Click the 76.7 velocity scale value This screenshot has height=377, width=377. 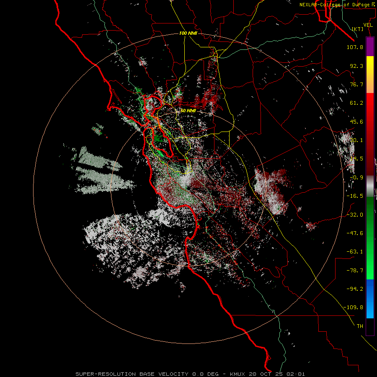coord(356,84)
